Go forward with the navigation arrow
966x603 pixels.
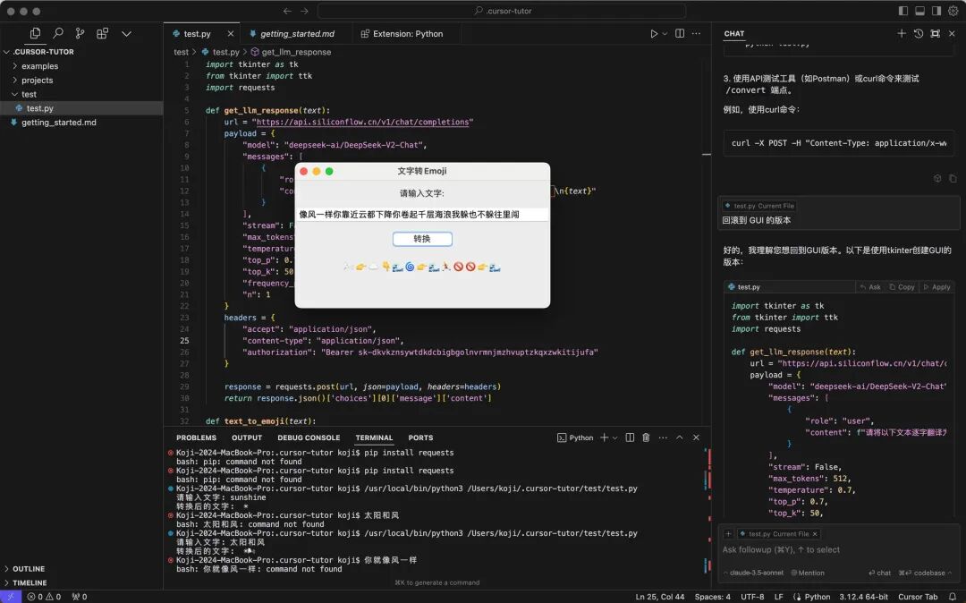pyautogui.click(x=304, y=11)
